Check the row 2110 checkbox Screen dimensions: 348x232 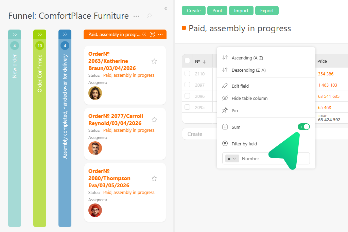(x=187, y=73)
